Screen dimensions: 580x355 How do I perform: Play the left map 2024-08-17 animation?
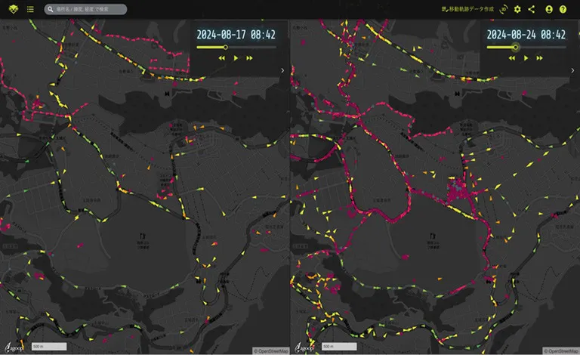click(236, 58)
